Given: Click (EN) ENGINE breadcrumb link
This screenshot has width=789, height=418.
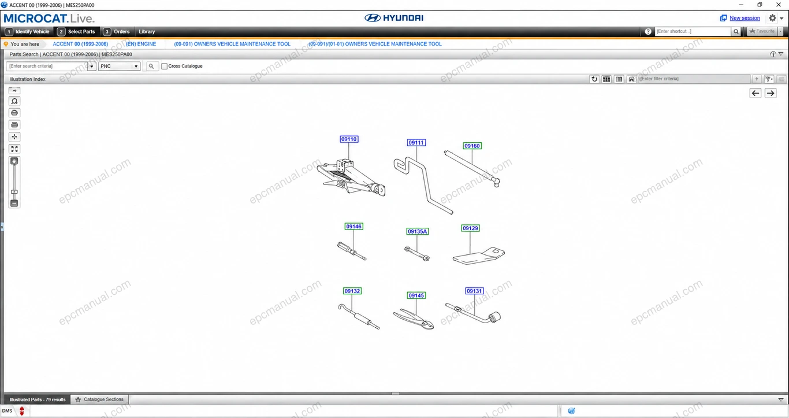Looking at the screenshot, I should point(141,44).
